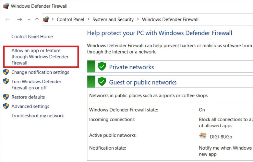Click the shield icon beside Restore defaults
This screenshot has height=162, width=253.
pyautogui.click(x=6, y=97)
